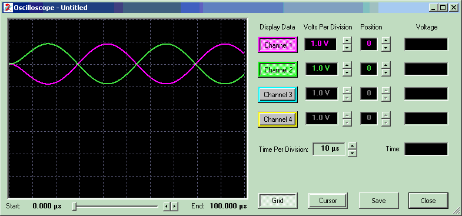
Task: Decrease Channel 2 position value
Action: (x=386, y=72)
